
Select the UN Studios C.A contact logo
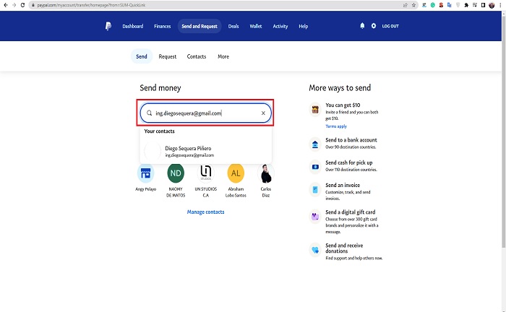coord(206,173)
